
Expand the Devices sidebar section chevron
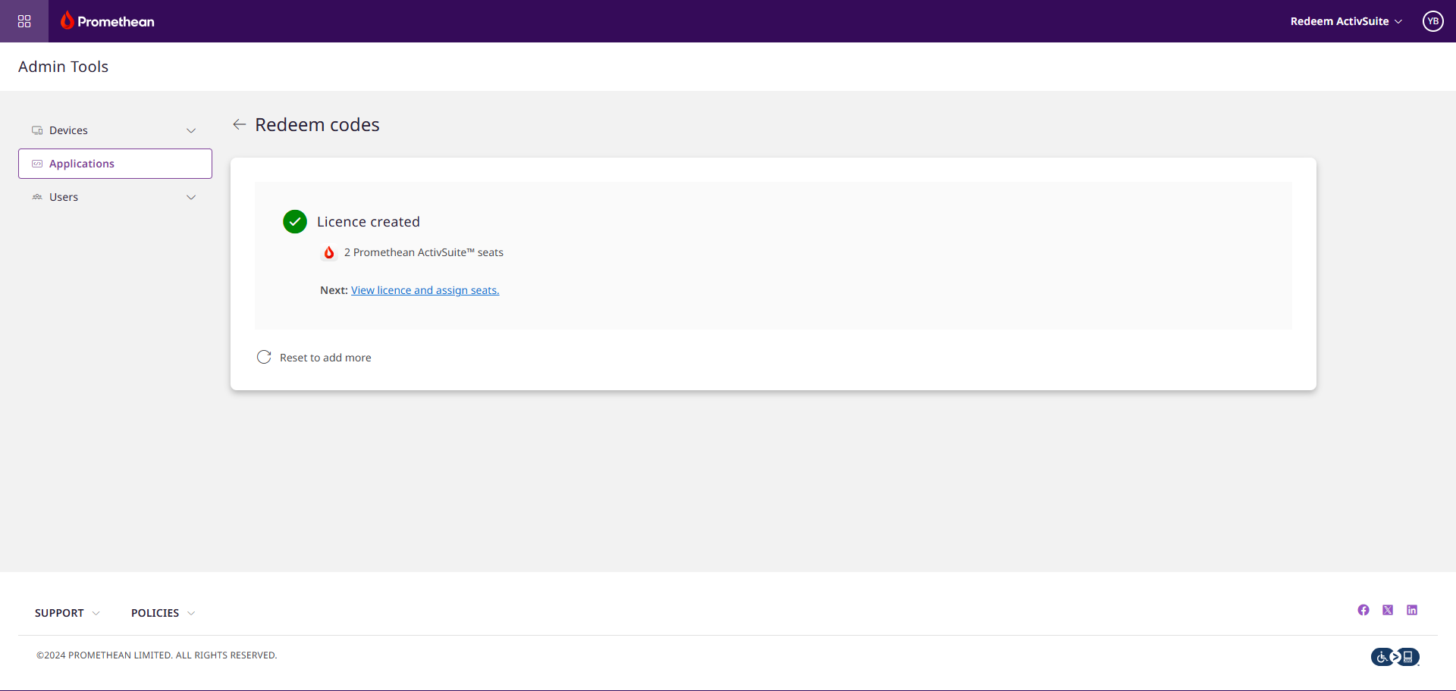[x=191, y=130]
